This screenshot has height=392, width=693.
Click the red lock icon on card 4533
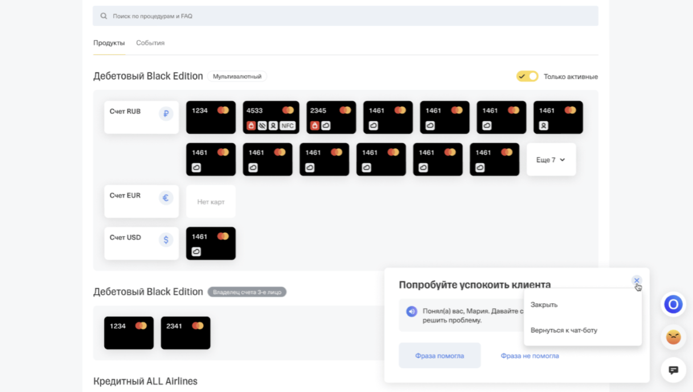tap(251, 126)
